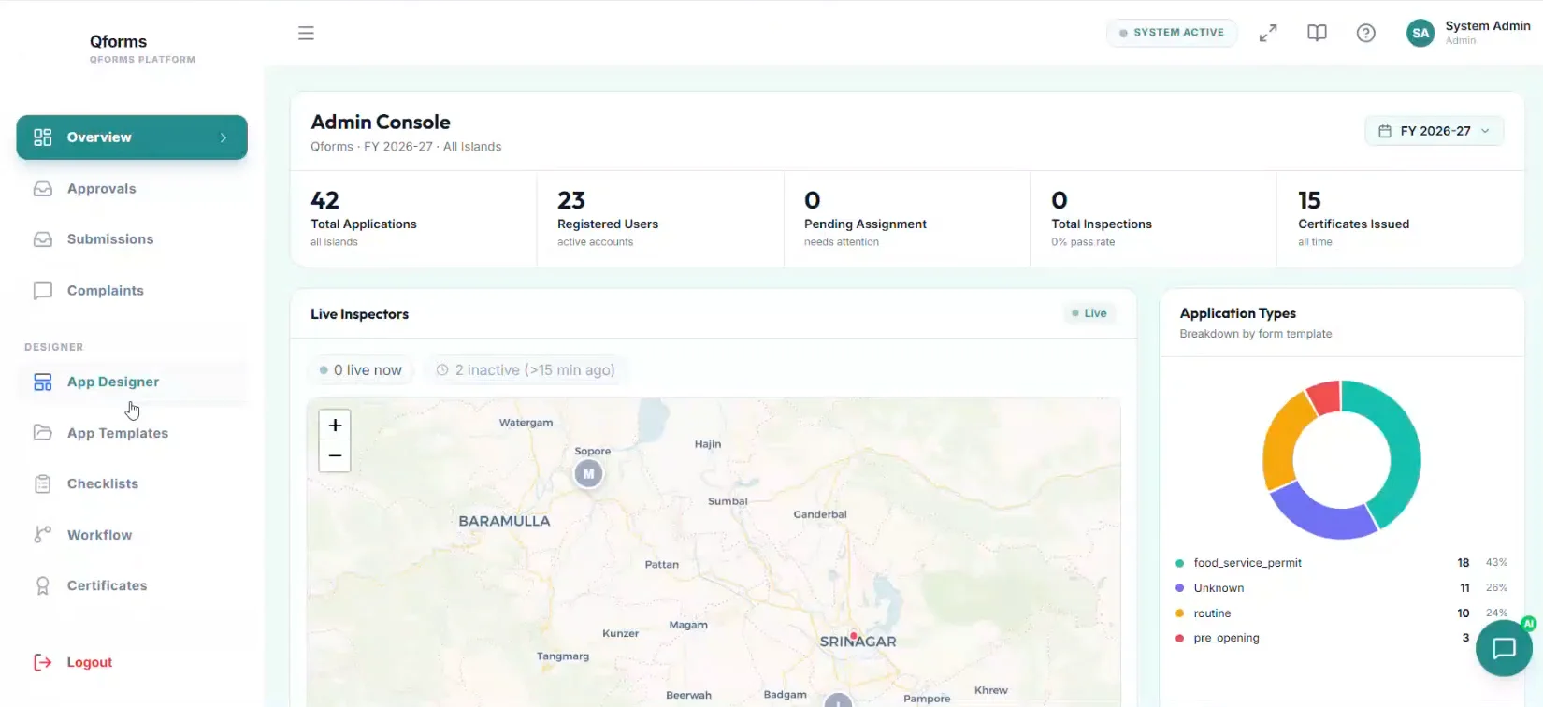
Task: Open the System Admin profile name
Action: (x=1488, y=26)
